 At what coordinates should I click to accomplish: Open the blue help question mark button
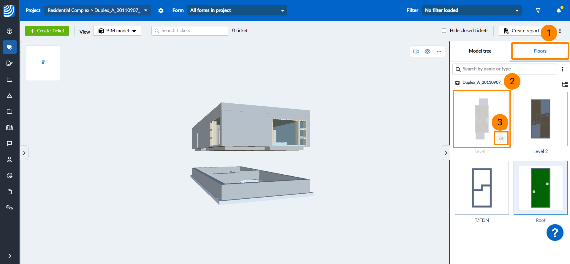(x=555, y=233)
